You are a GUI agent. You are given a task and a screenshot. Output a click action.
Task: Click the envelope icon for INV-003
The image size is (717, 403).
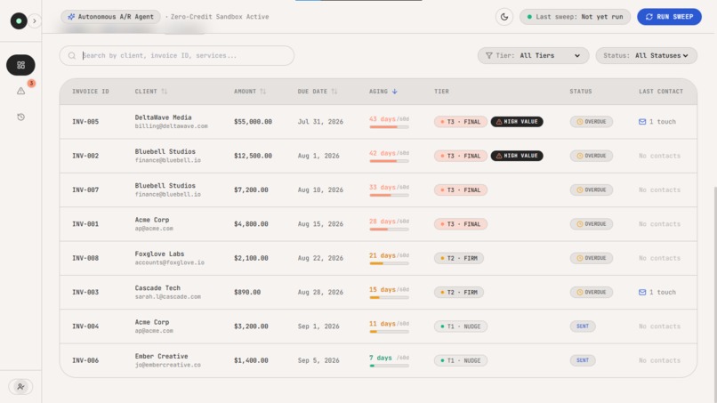click(642, 293)
